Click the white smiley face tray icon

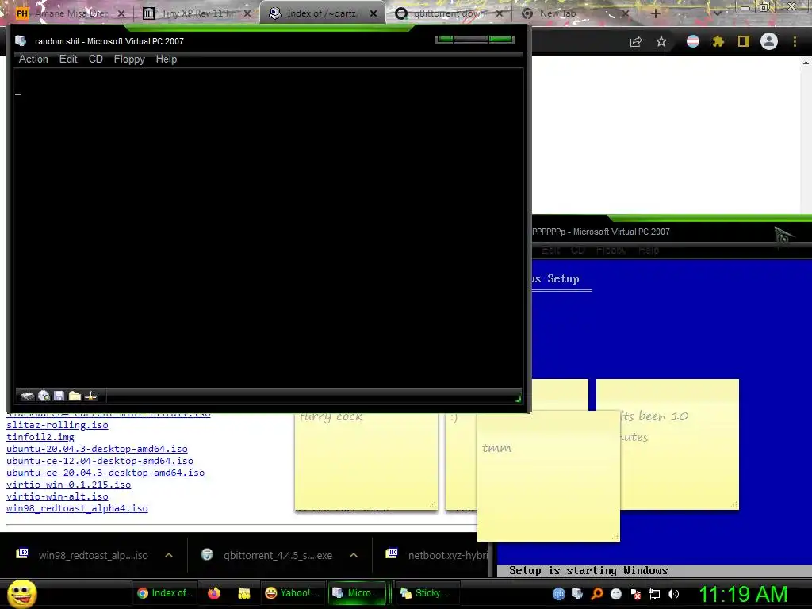click(x=615, y=594)
